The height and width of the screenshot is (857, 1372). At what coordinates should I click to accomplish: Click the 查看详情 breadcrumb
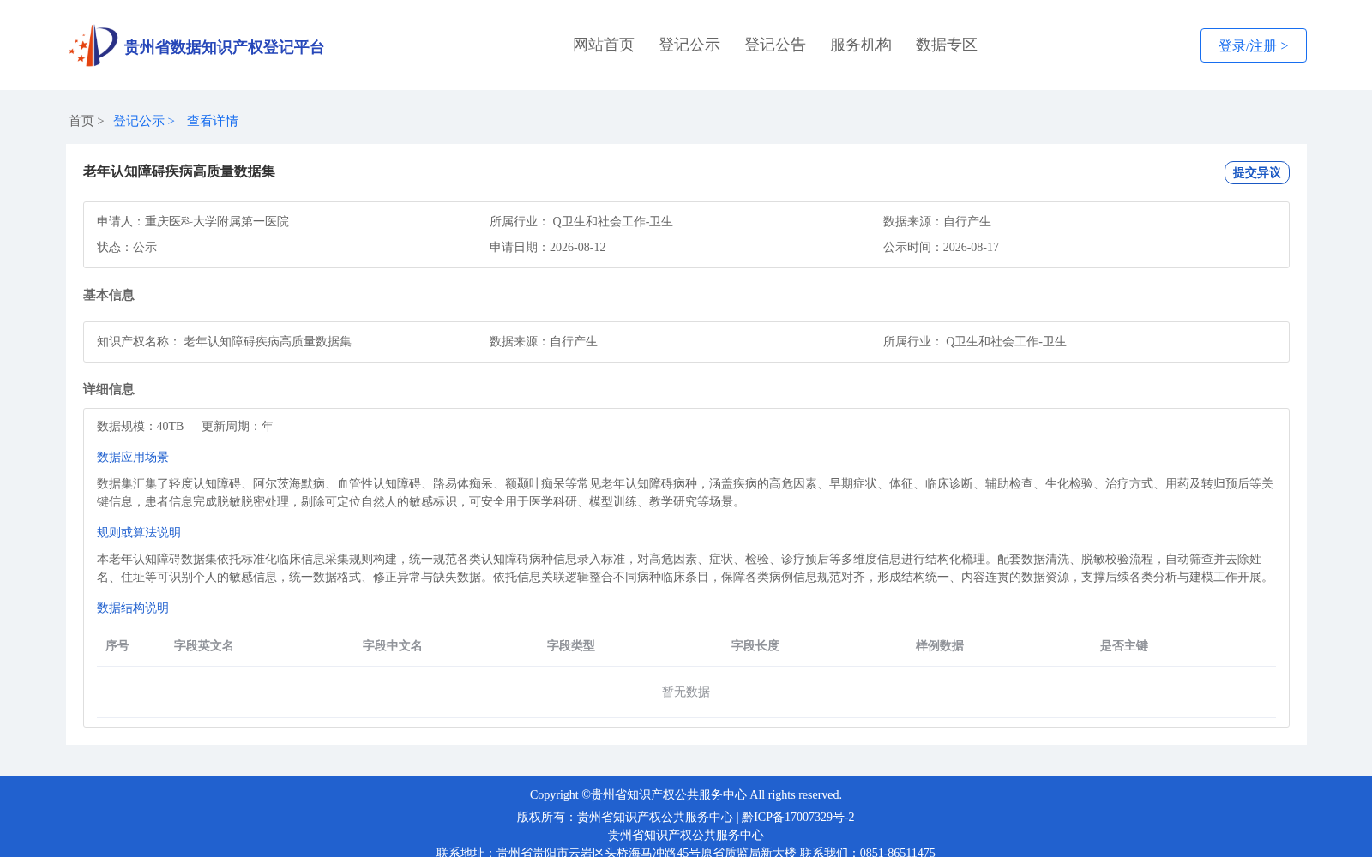point(213,121)
